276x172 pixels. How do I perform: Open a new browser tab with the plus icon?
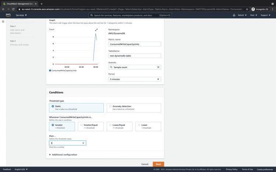(42, 3)
